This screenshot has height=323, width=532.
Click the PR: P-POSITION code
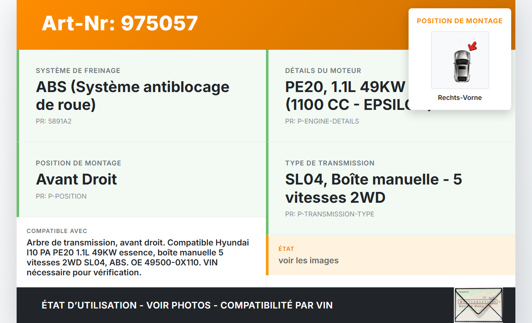[61, 196]
